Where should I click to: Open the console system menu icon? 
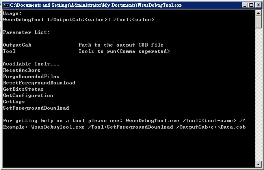6,5
